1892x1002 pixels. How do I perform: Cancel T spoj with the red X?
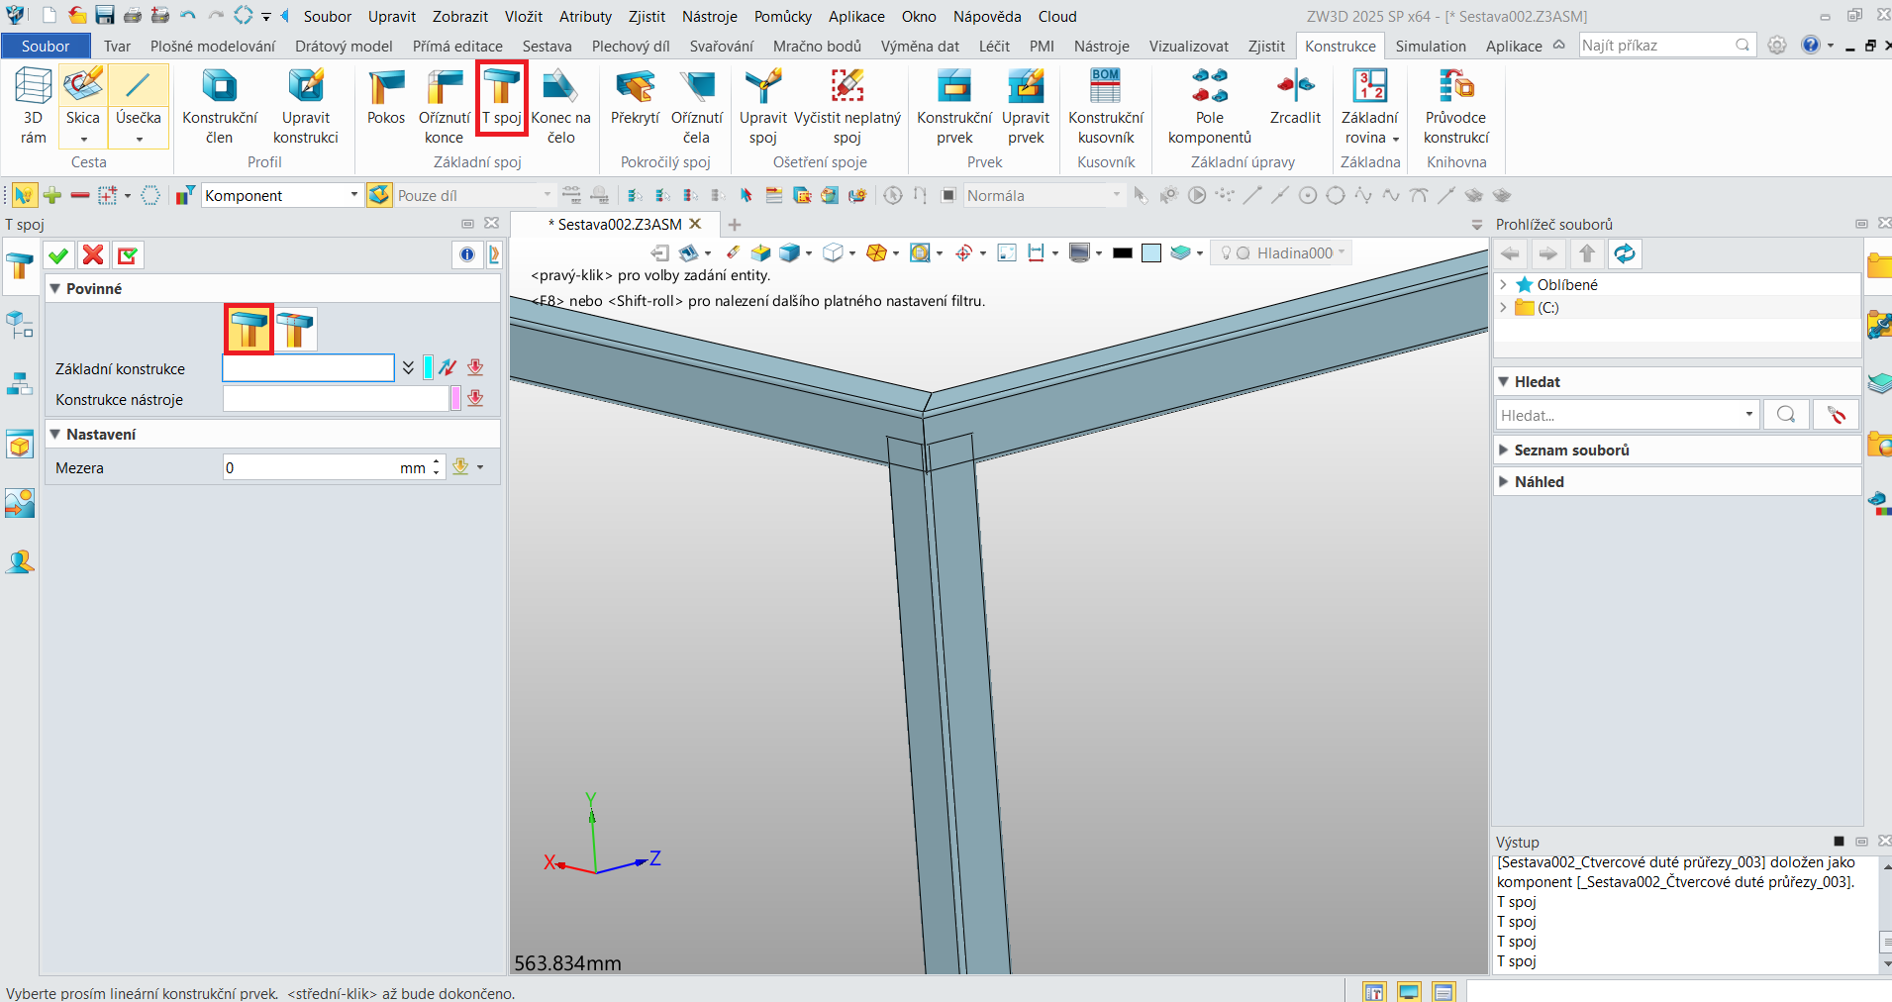[93, 255]
